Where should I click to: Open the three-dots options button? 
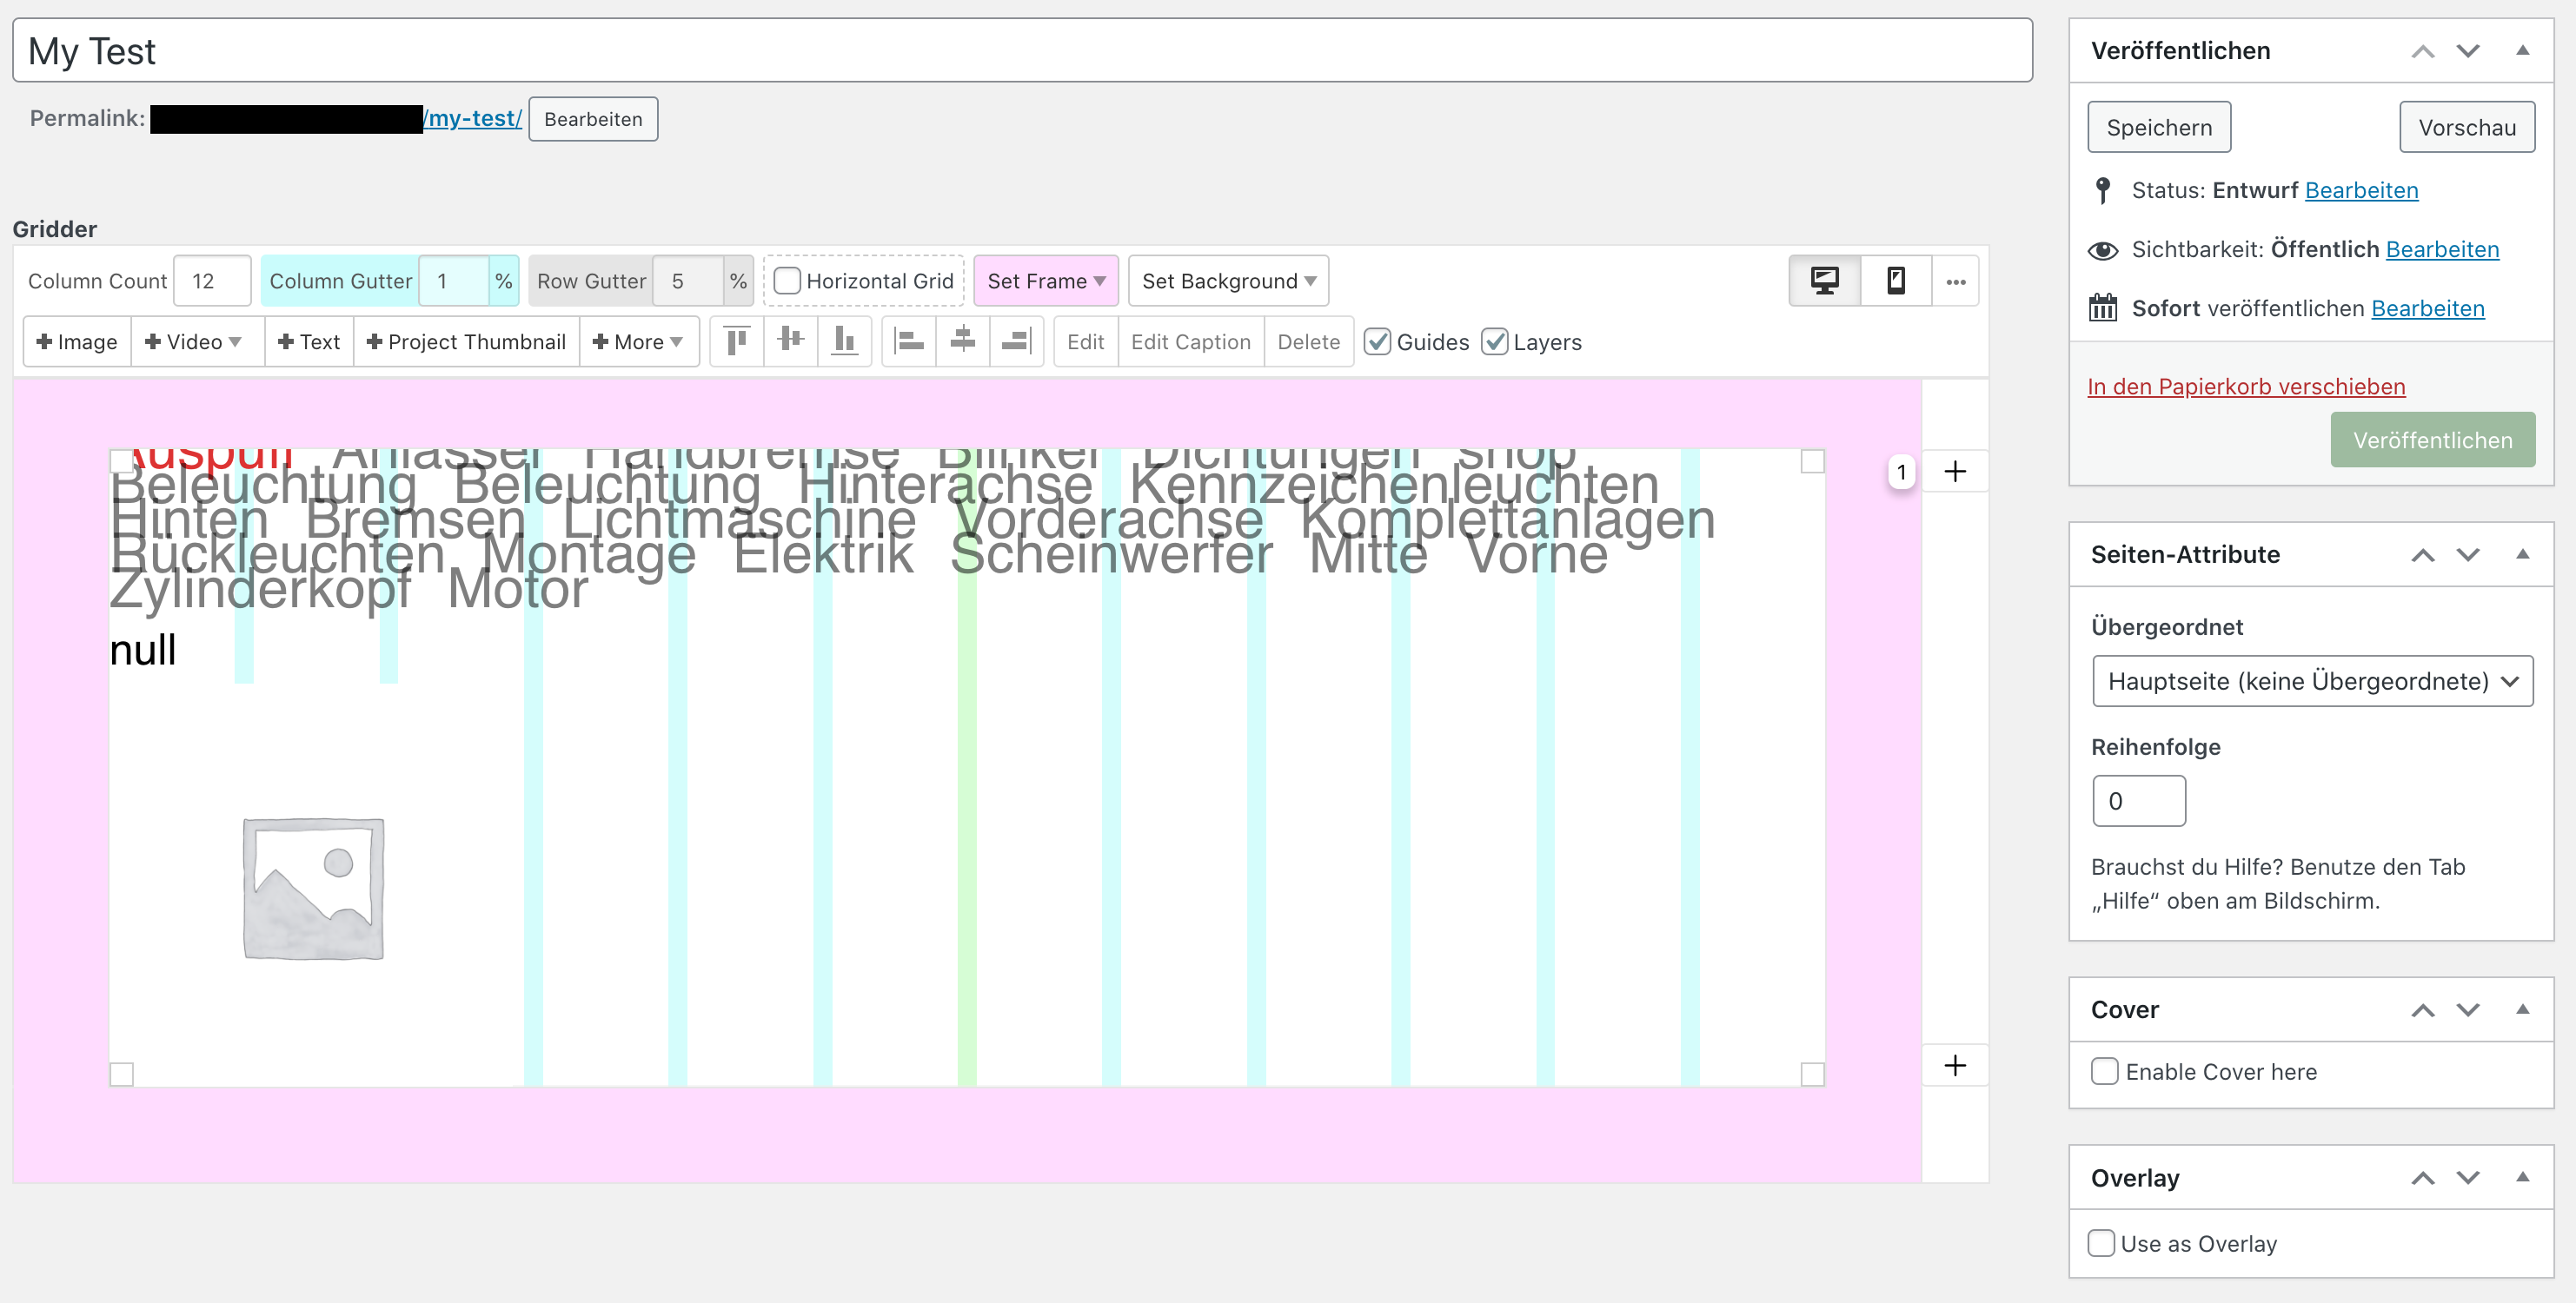1956,281
